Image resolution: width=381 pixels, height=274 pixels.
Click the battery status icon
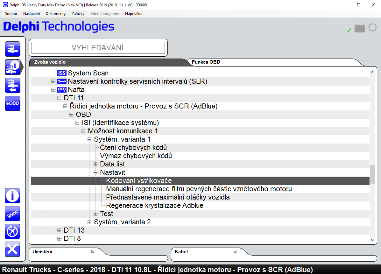pyautogui.click(x=360, y=28)
